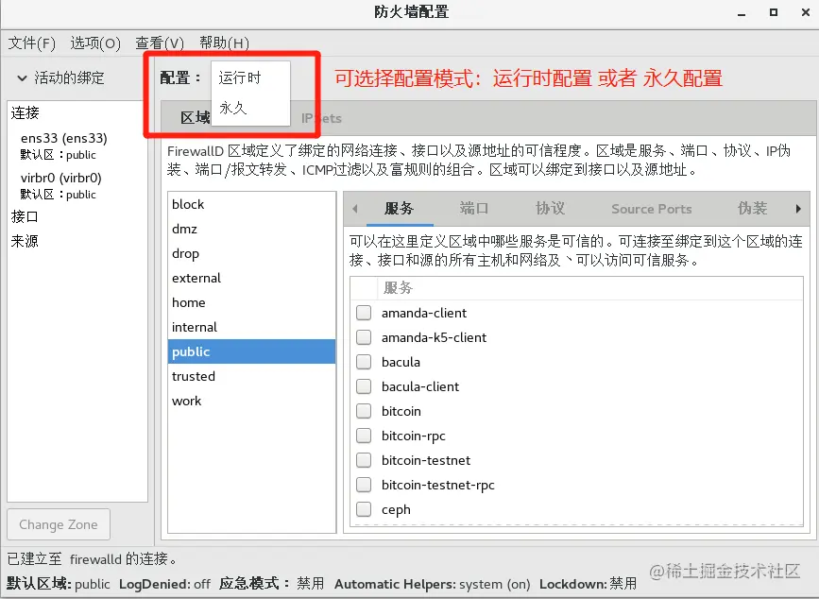
Task: Minimize the 防火墙配置 window
Action: (742, 12)
